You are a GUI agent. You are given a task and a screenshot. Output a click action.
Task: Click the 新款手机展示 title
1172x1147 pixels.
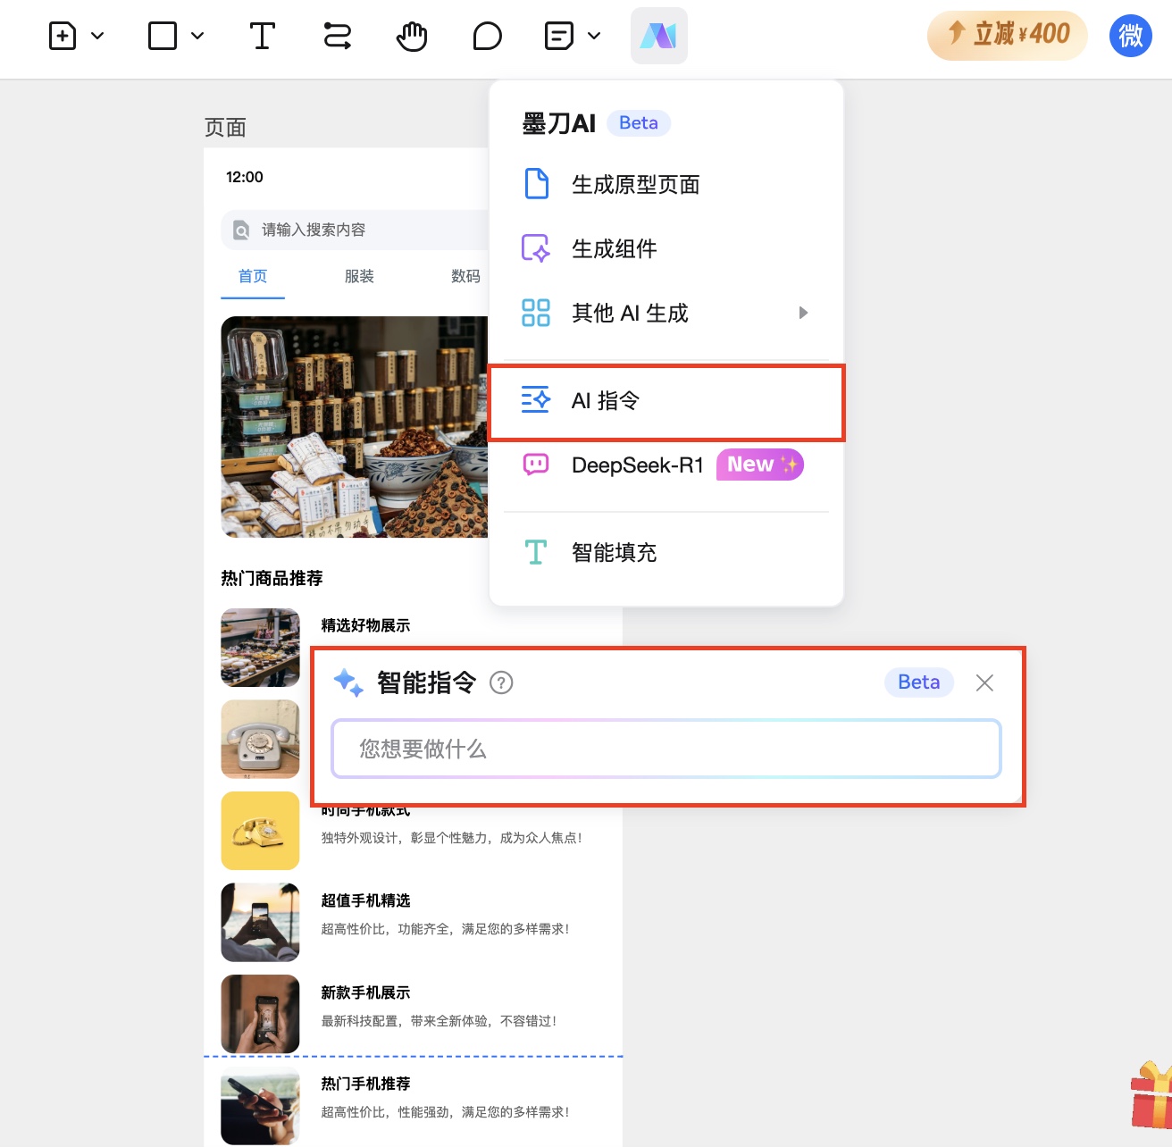[366, 992]
